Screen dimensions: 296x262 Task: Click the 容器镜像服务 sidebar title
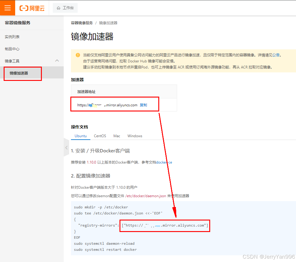pos(18,23)
